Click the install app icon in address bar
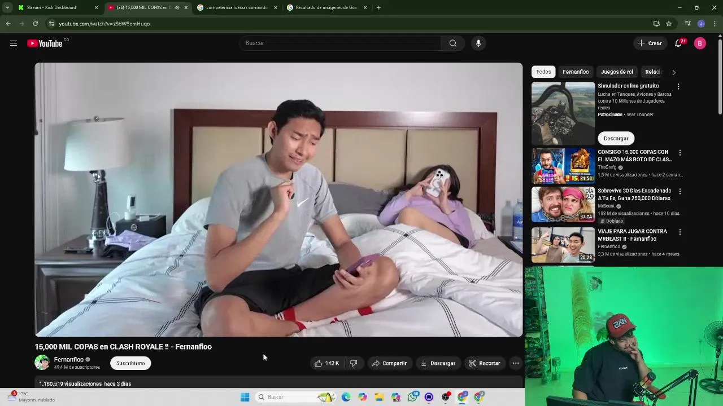 pos(656,24)
